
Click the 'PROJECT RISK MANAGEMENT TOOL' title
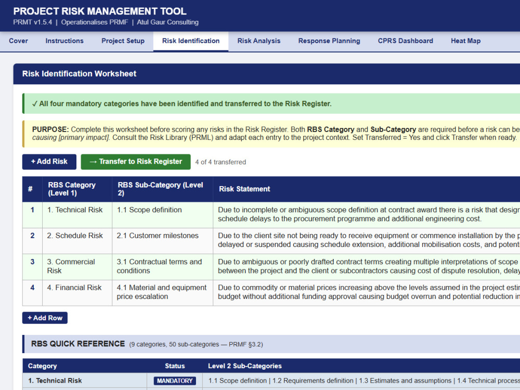tap(100, 11)
